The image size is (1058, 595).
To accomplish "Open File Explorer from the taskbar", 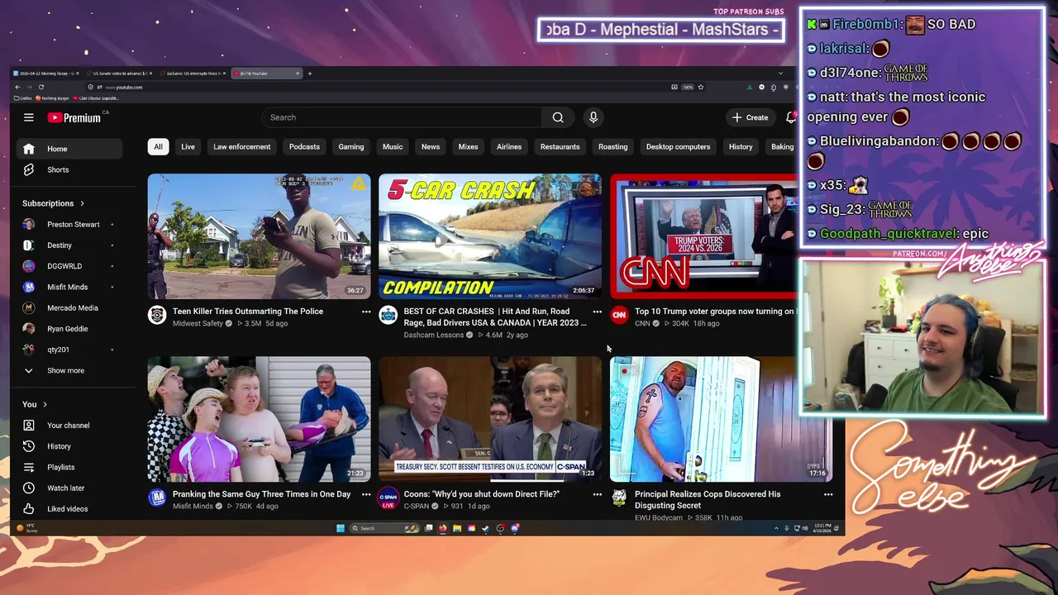I will coord(456,528).
